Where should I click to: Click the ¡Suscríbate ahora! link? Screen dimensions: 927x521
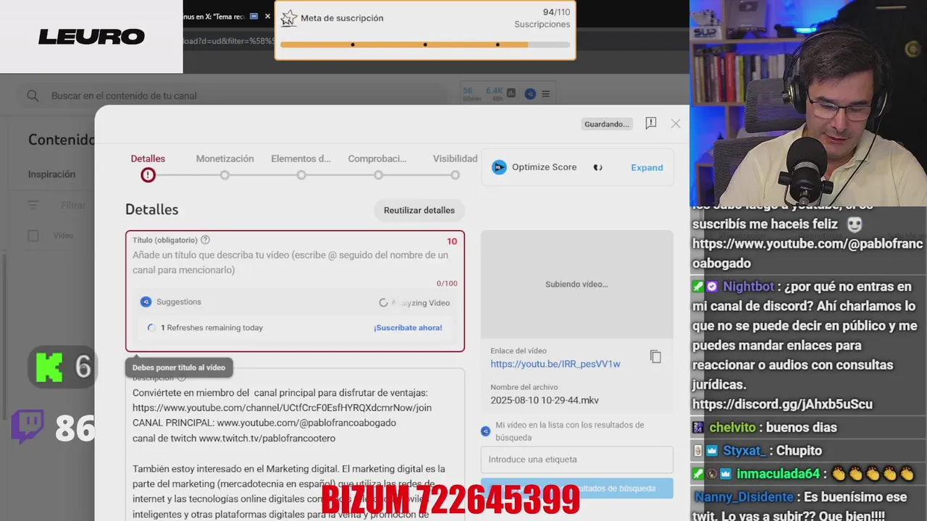[x=408, y=328]
